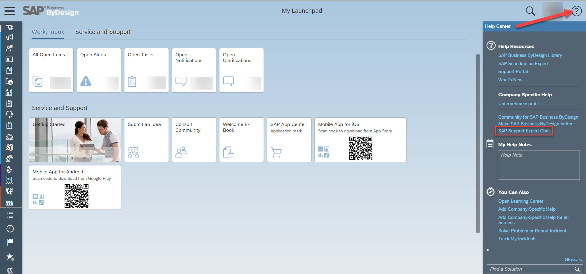Click the notepad icon beside My Help Notes

point(490,144)
